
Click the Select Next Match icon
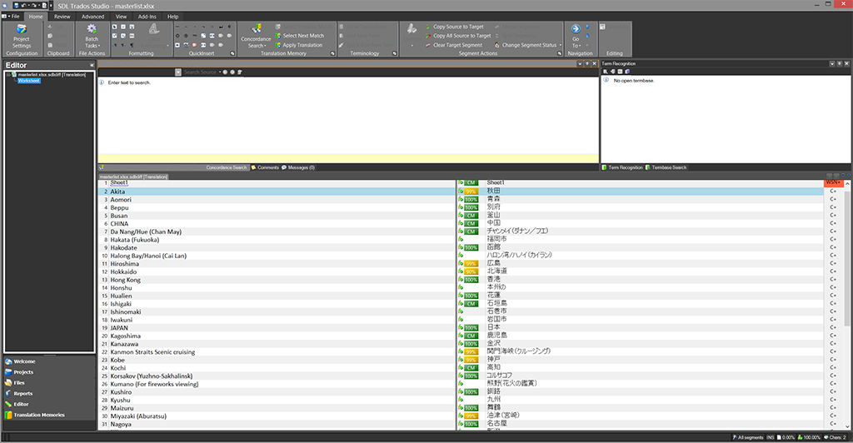click(x=303, y=36)
